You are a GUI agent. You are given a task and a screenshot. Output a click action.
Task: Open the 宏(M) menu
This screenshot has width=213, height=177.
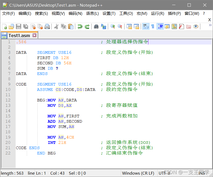coord(142,14)
